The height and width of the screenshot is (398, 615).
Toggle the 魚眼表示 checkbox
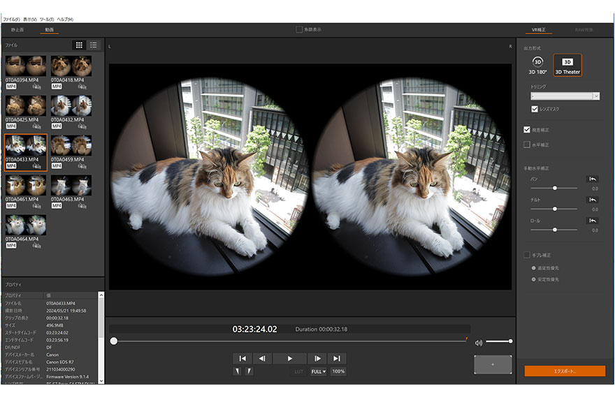[299, 29]
